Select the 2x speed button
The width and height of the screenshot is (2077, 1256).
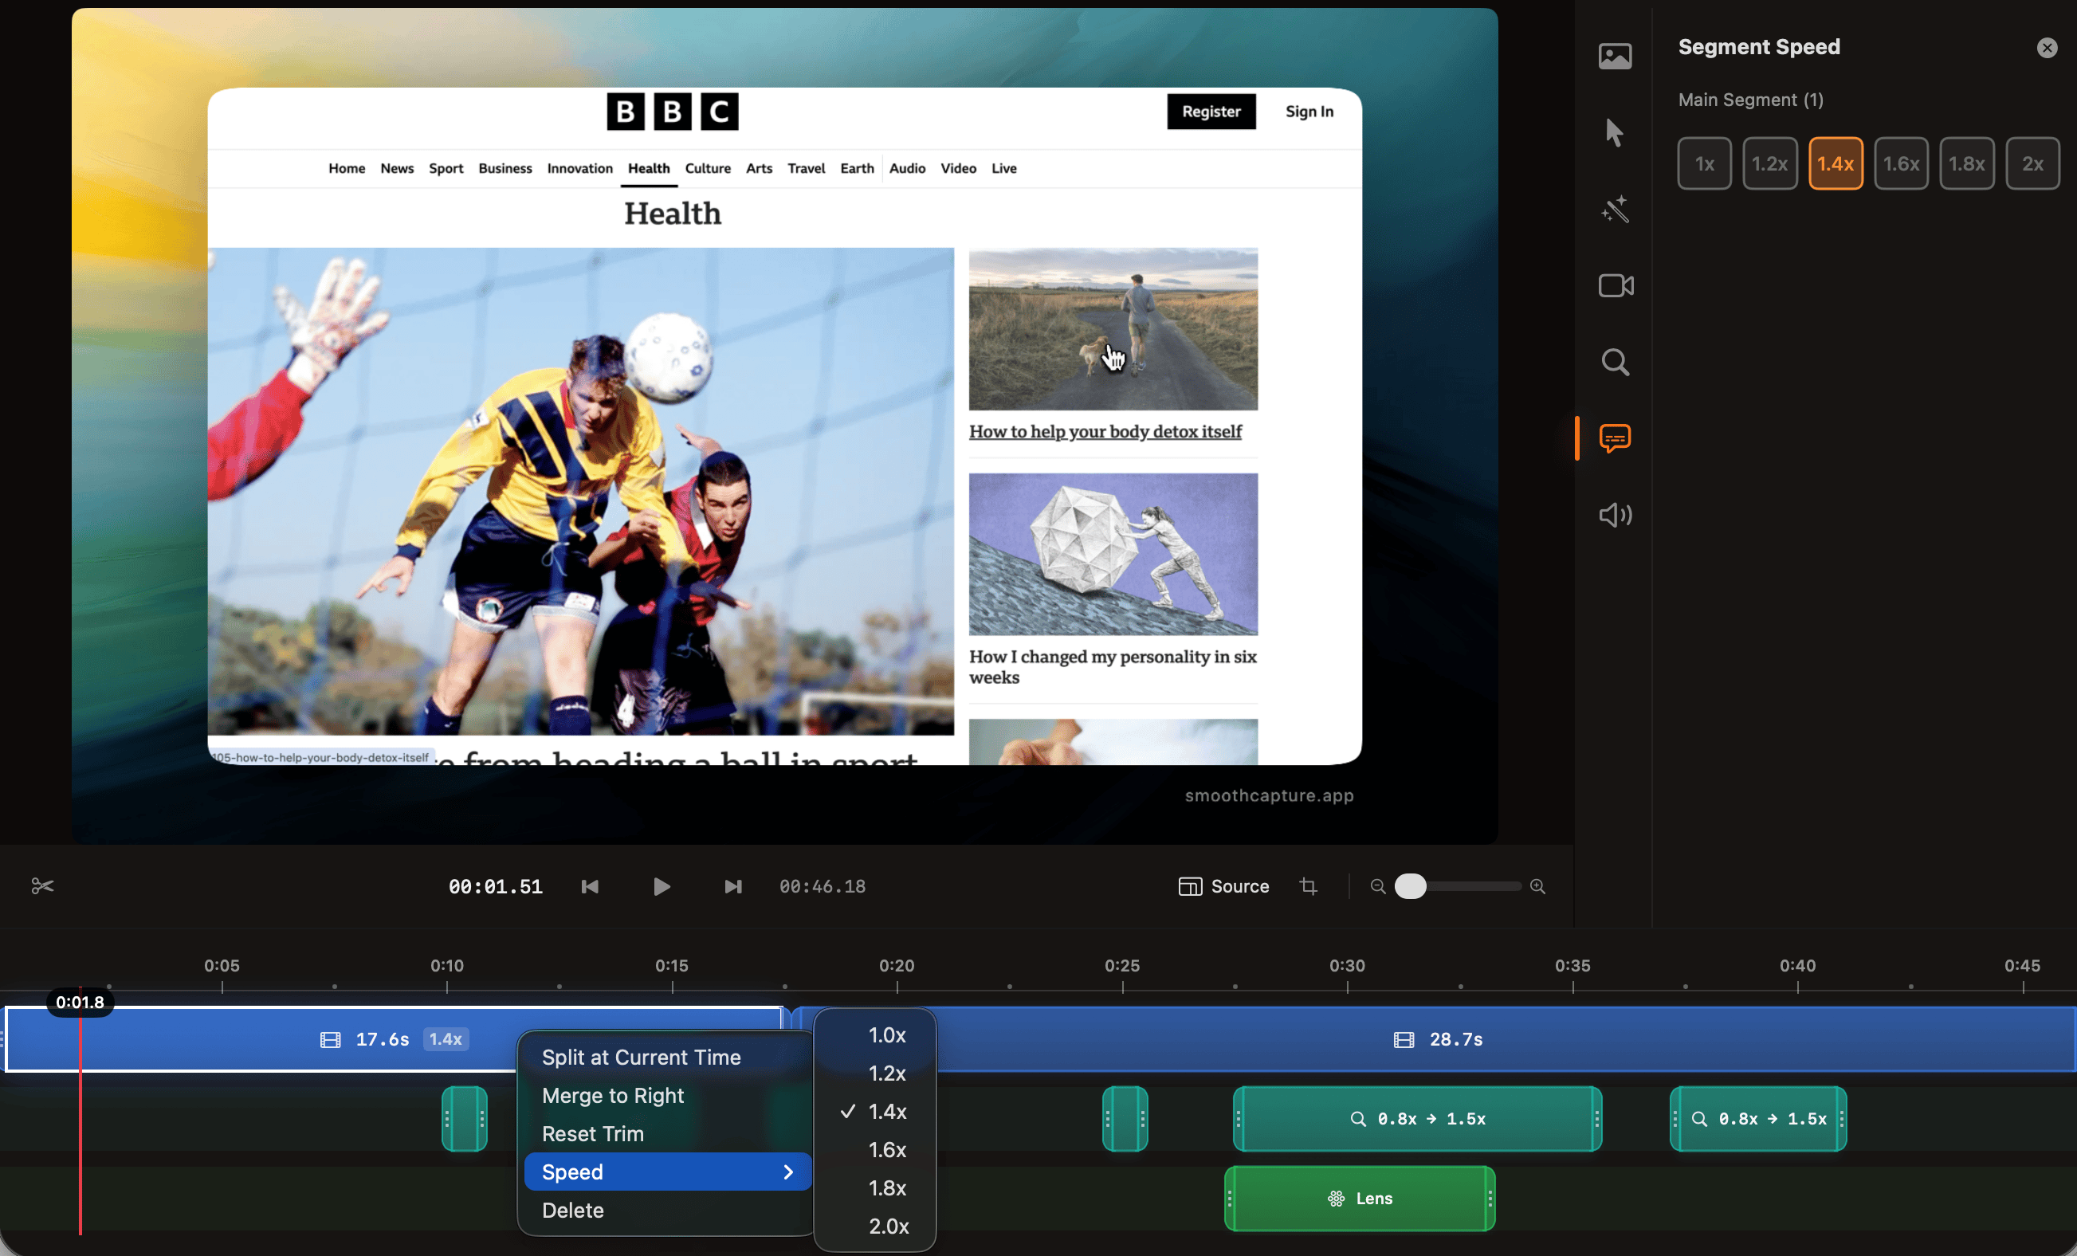(2032, 163)
